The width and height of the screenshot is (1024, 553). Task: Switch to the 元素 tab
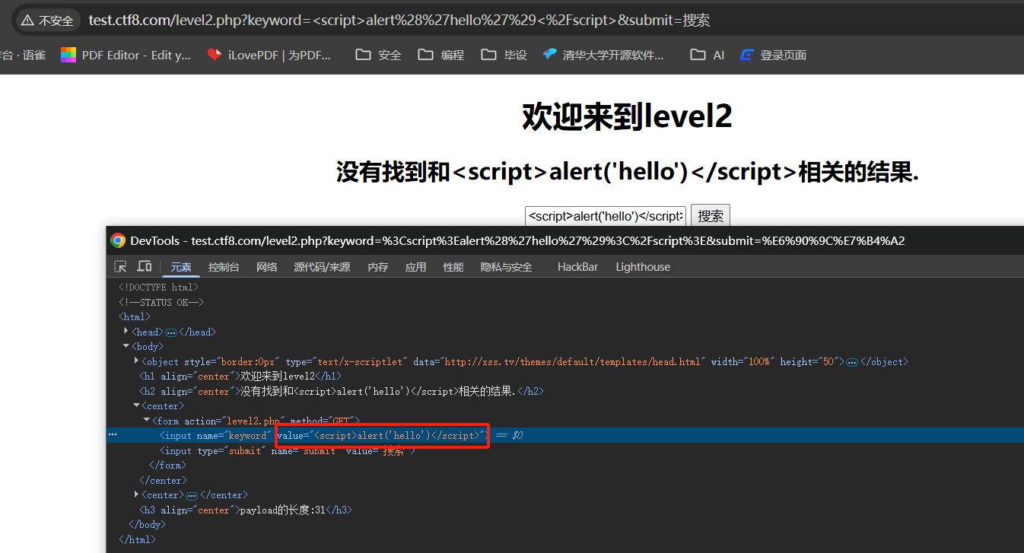coord(181,267)
